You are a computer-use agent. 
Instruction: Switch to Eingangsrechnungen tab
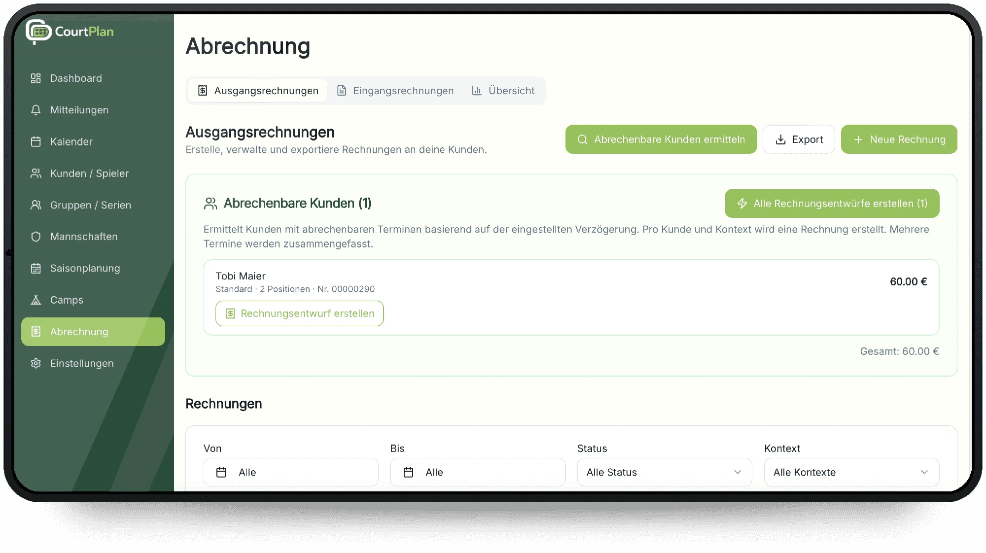click(395, 91)
